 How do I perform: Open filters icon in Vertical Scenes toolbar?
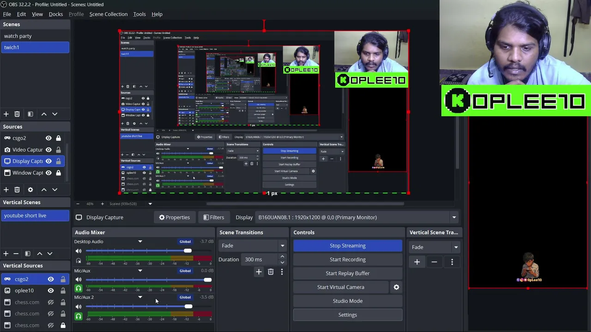pos(27,254)
